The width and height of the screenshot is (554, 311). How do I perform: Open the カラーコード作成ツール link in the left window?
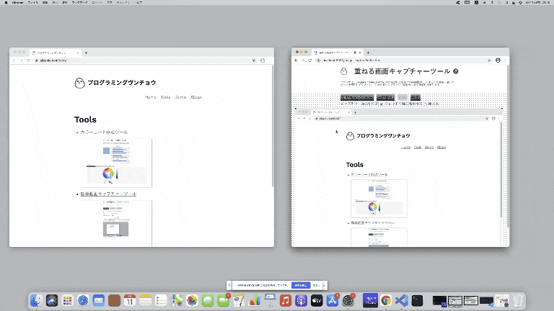(104, 132)
